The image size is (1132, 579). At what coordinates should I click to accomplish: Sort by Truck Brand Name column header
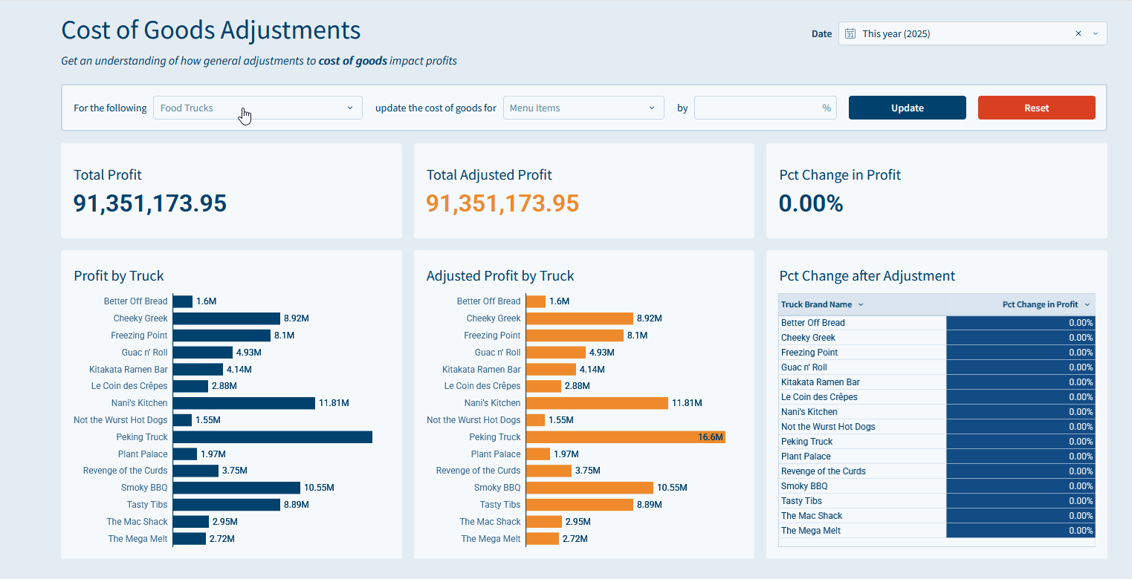816,304
